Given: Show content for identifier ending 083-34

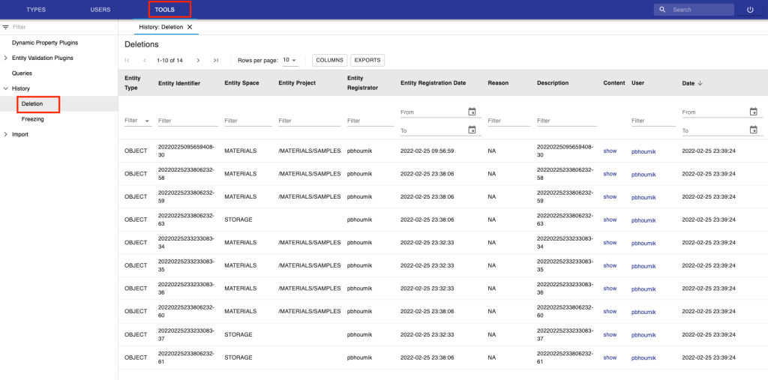Looking at the screenshot, I should pyautogui.click(x=610, y=242).
